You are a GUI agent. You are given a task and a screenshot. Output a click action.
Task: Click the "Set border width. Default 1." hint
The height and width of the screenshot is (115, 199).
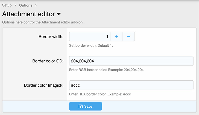tap(91, 46)
